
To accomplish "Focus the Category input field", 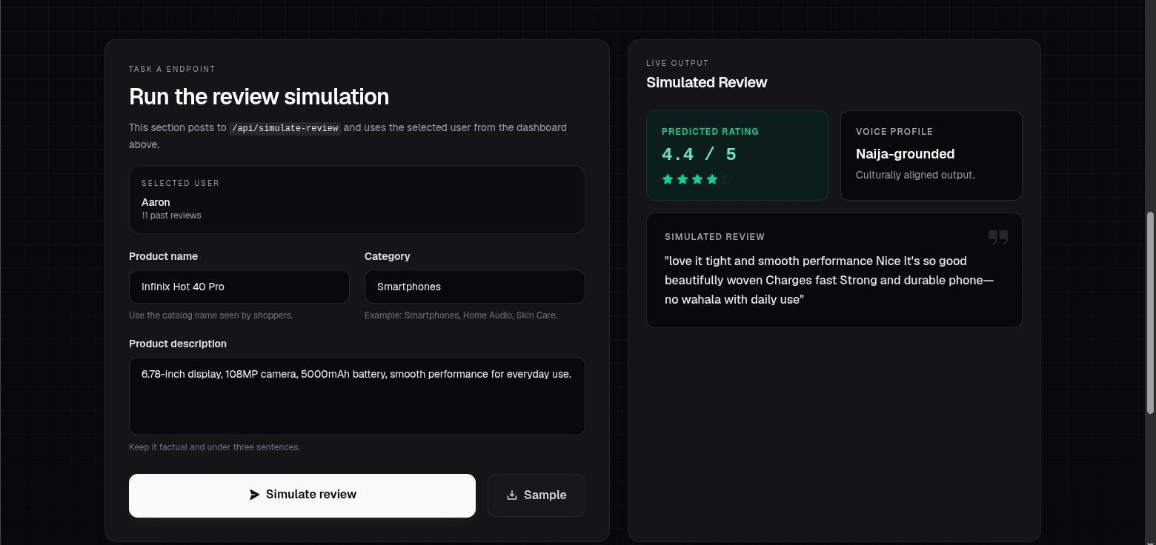I will 475,287.
